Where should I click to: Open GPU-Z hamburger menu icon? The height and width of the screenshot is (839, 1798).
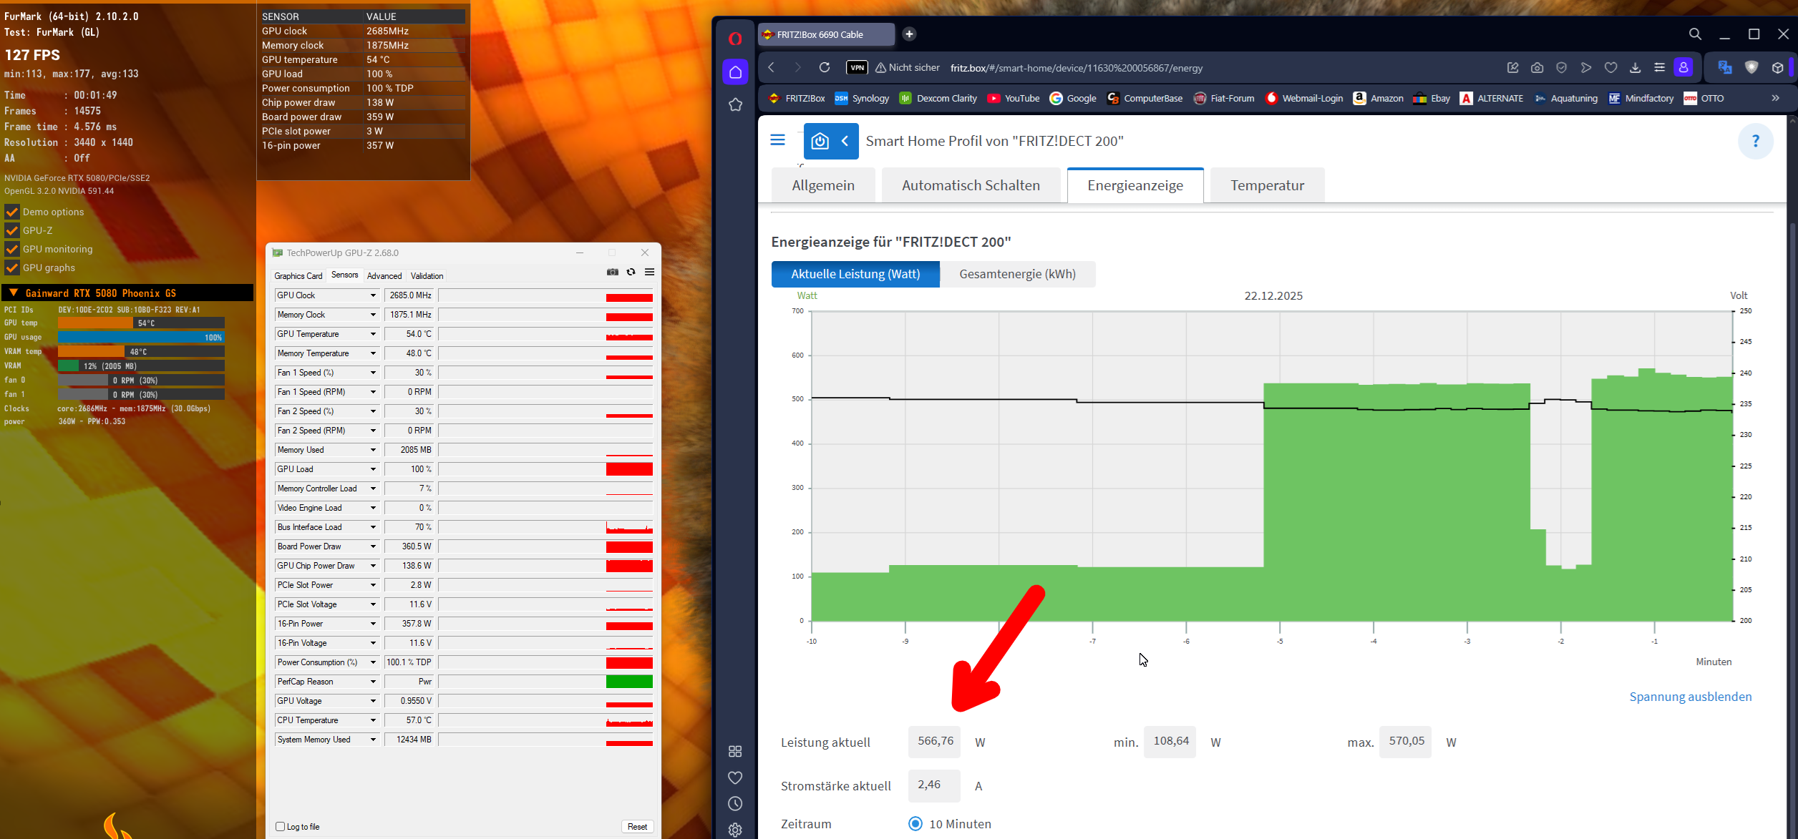649,272
